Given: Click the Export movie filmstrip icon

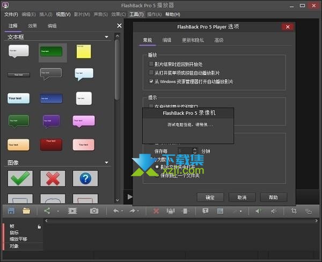Looking at the screenshot, I should coord(72,211).
